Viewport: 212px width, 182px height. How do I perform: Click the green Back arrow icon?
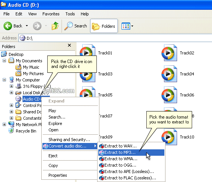coord(8,26)
